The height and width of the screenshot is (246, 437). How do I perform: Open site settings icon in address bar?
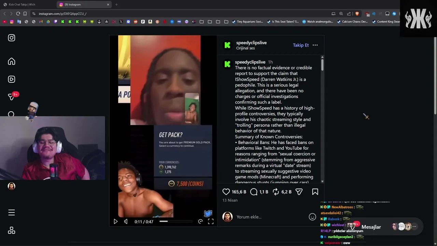point(34,14)
